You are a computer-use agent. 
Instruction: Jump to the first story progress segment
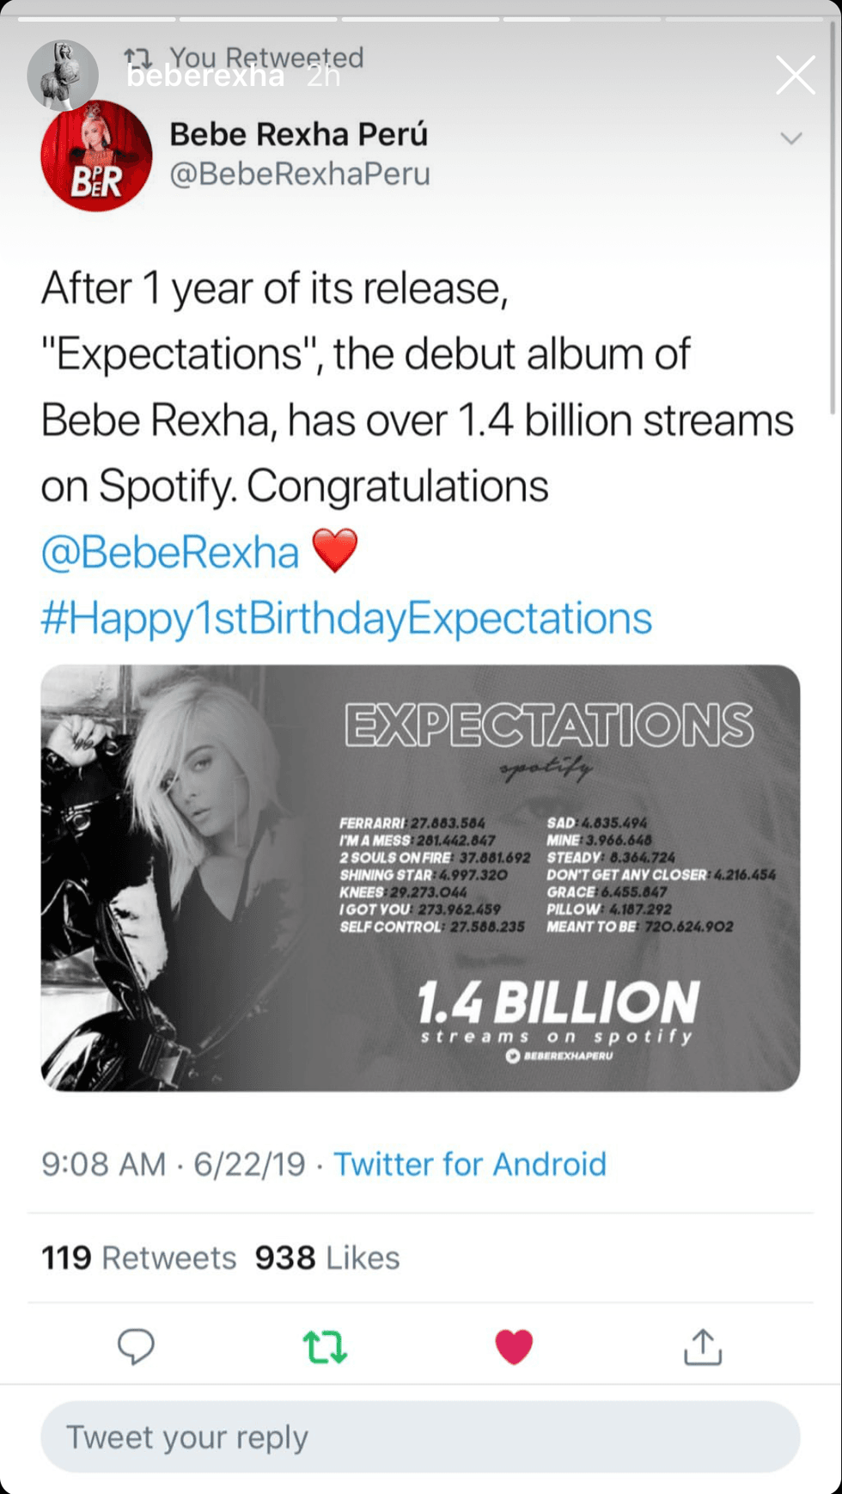(x=96, y=18)
